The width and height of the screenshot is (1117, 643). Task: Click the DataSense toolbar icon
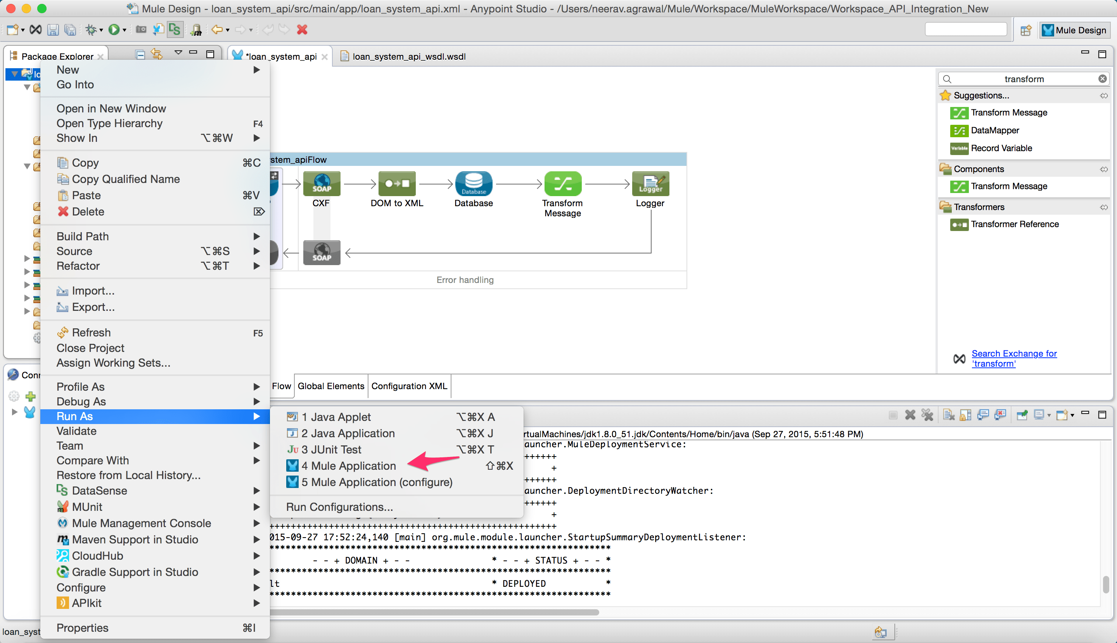pyautogui.click(x=175, y=29)
